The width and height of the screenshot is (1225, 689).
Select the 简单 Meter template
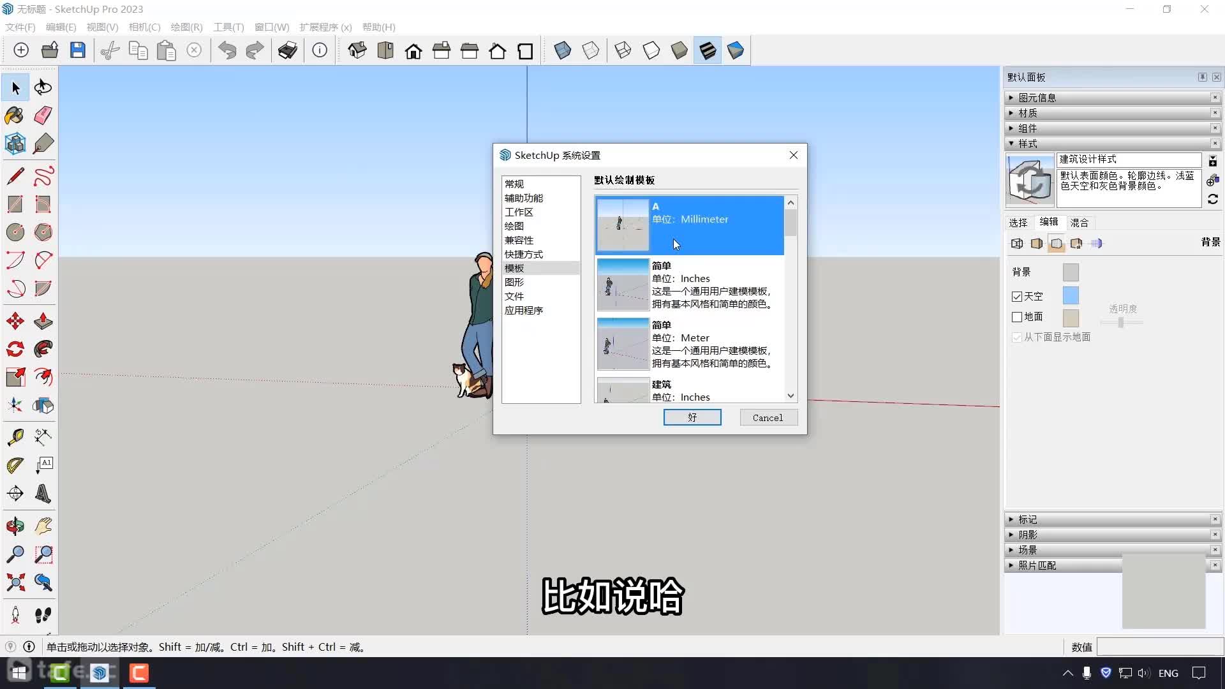(x=690, y=344)
